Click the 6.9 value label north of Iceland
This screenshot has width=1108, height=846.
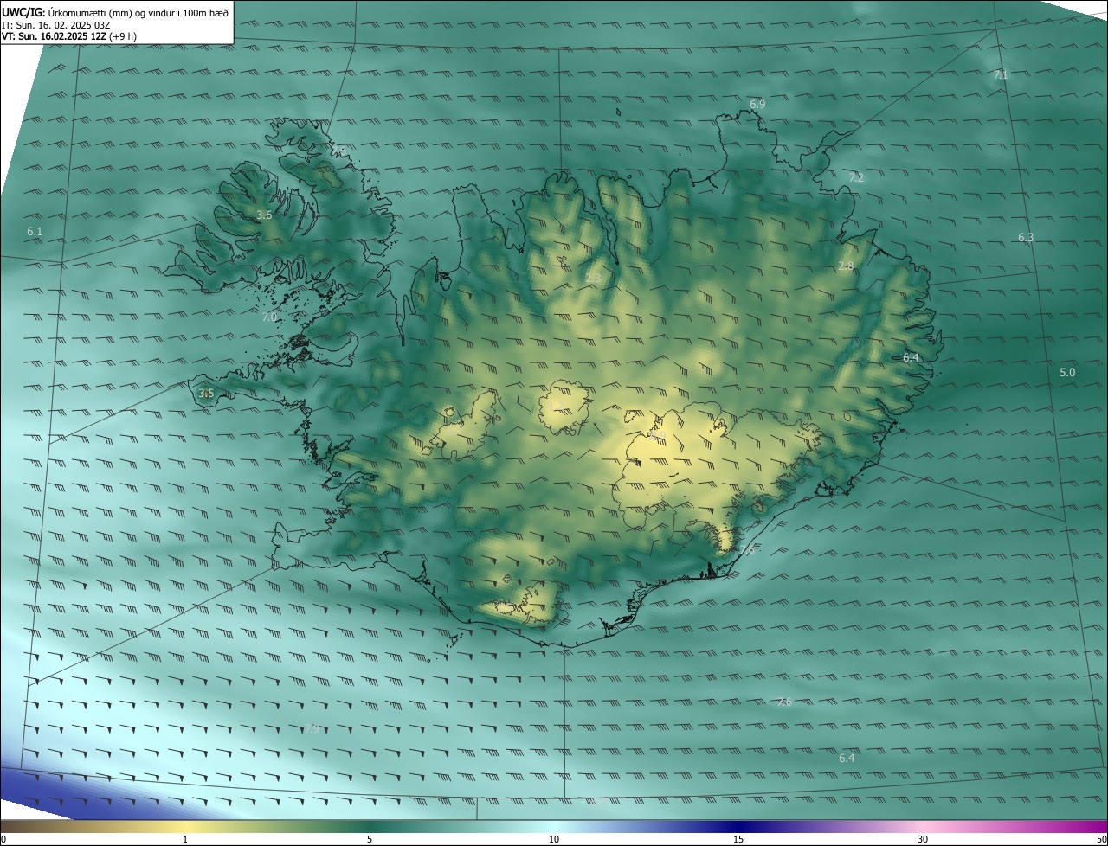(x=757, y=104)
